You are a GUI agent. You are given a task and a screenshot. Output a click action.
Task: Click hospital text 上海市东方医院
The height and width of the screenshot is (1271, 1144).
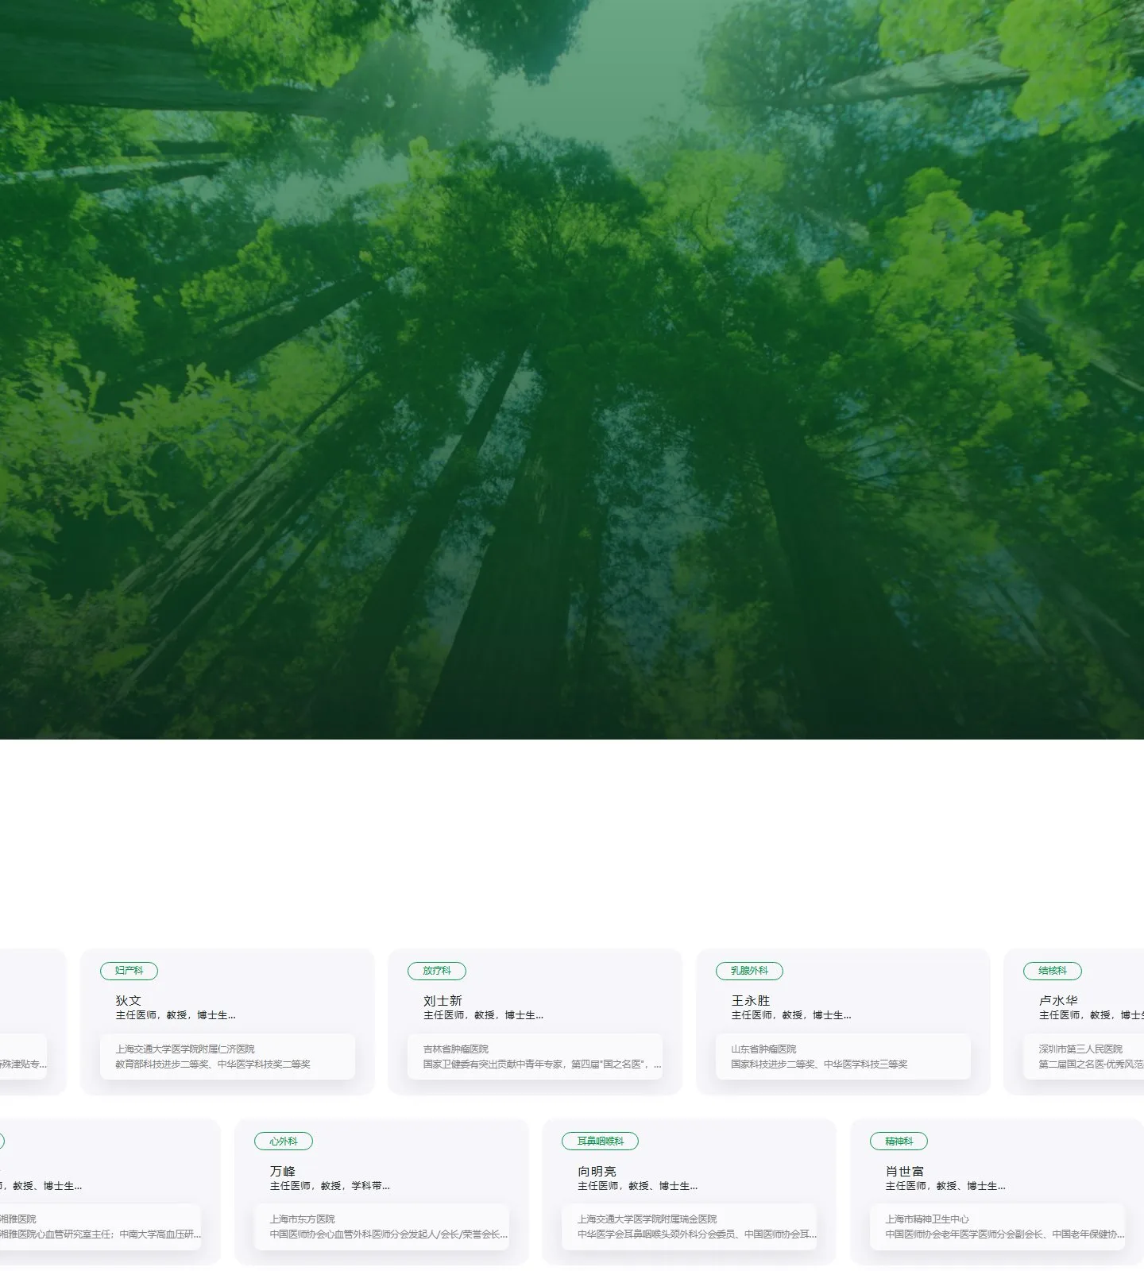coord(302,1219)
